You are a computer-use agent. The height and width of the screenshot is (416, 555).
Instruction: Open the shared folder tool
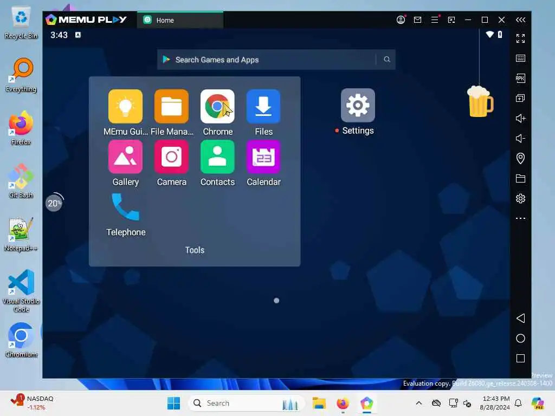tap(520, 178)
